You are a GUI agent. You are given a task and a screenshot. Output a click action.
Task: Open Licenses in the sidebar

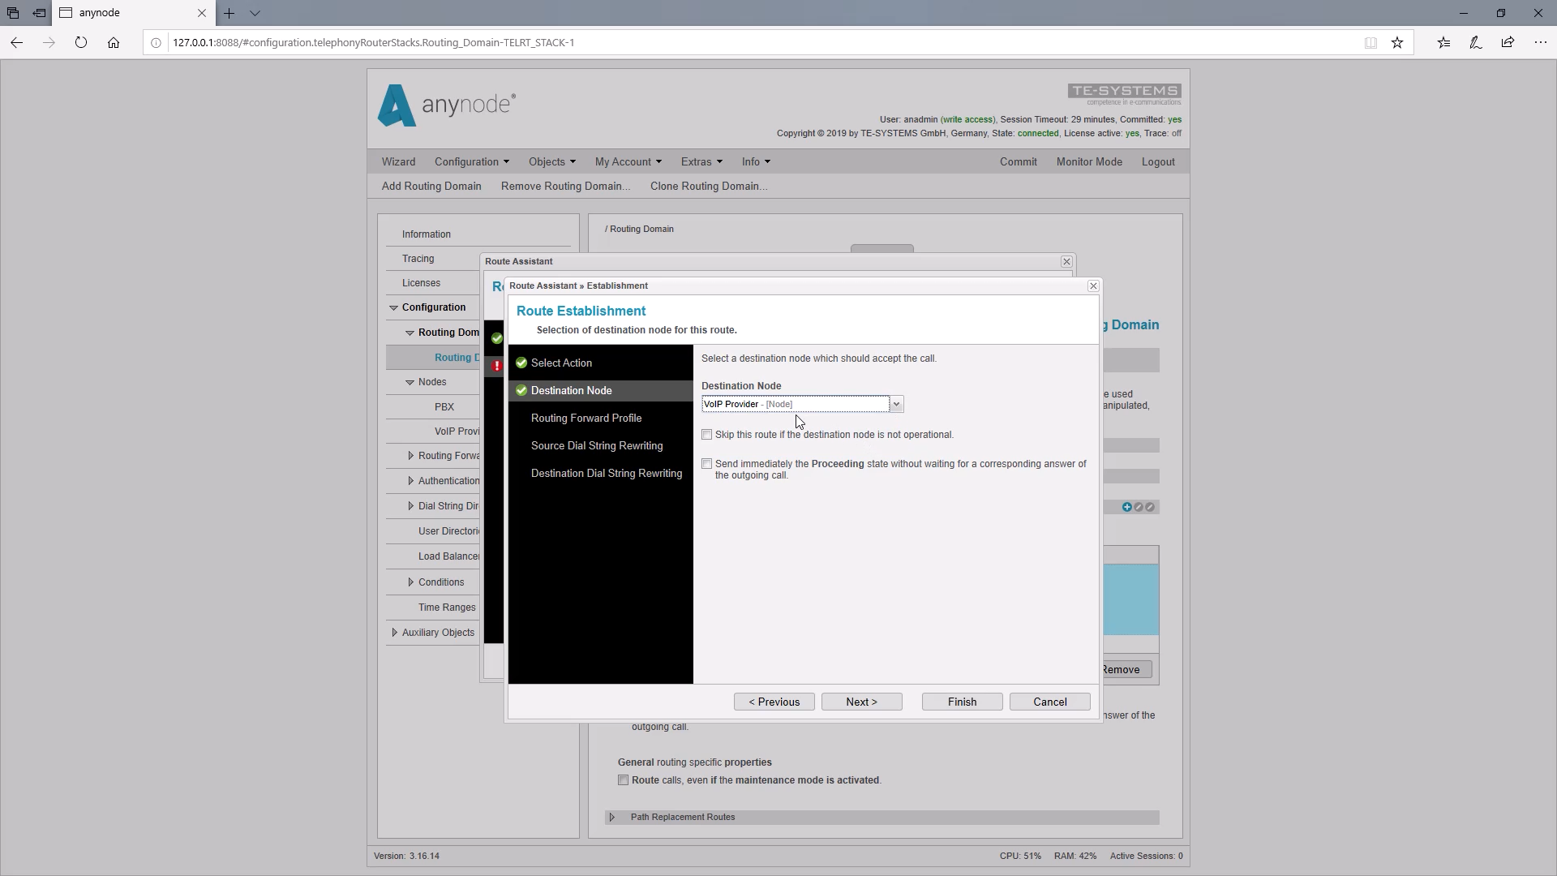(x=421, y=283)
